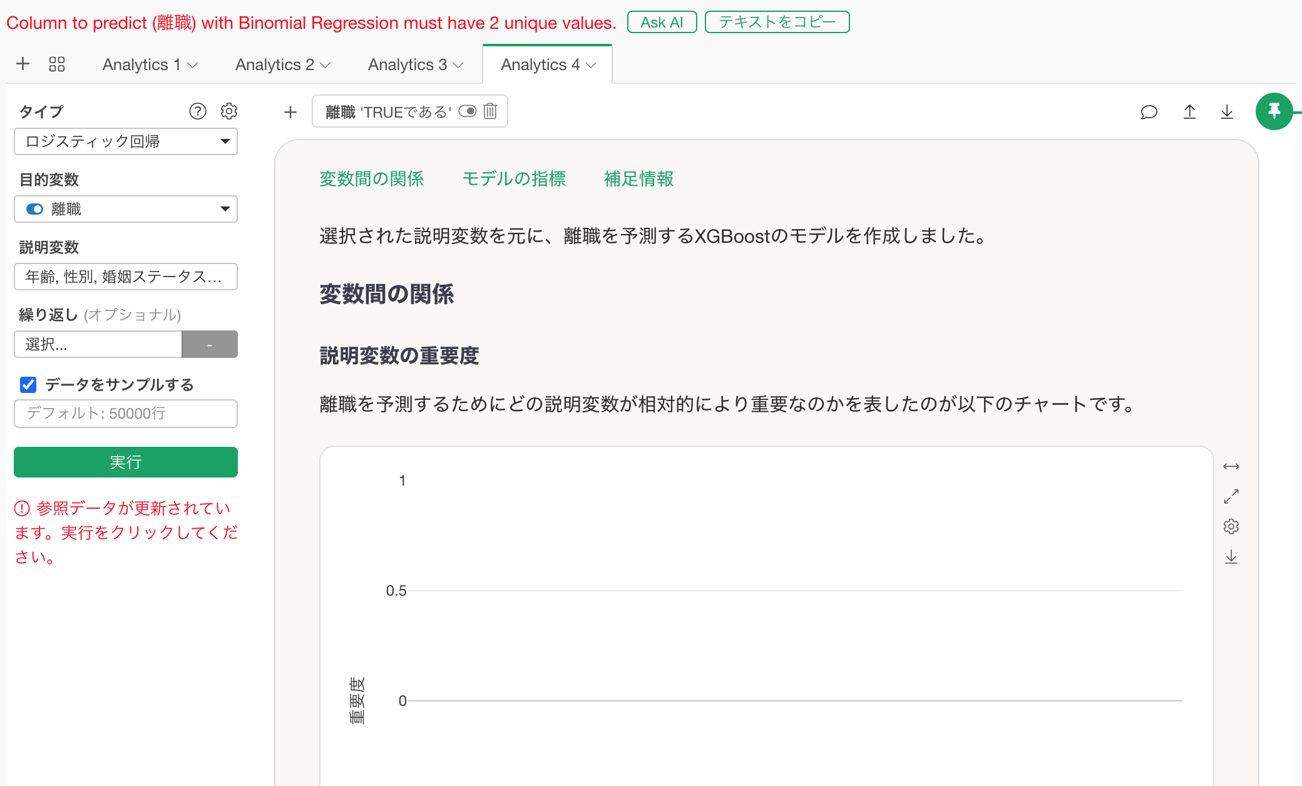The height and width of the screenshot is (786, 1302).
Task: Open the 目的変数 離職 dropdown
Action: (125, 209)
